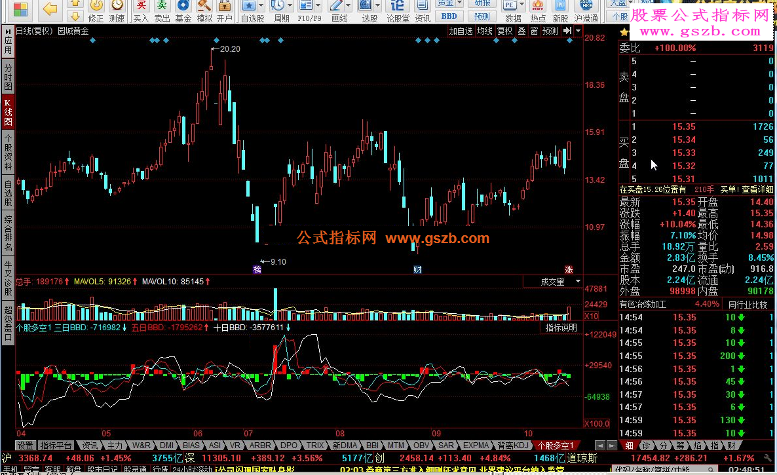Image resolution: width=777 pixels, height=475 pixels.
Task: Select the 细 detail tab in quote panel
Action: pyautogui.click(x=630, y=446)
